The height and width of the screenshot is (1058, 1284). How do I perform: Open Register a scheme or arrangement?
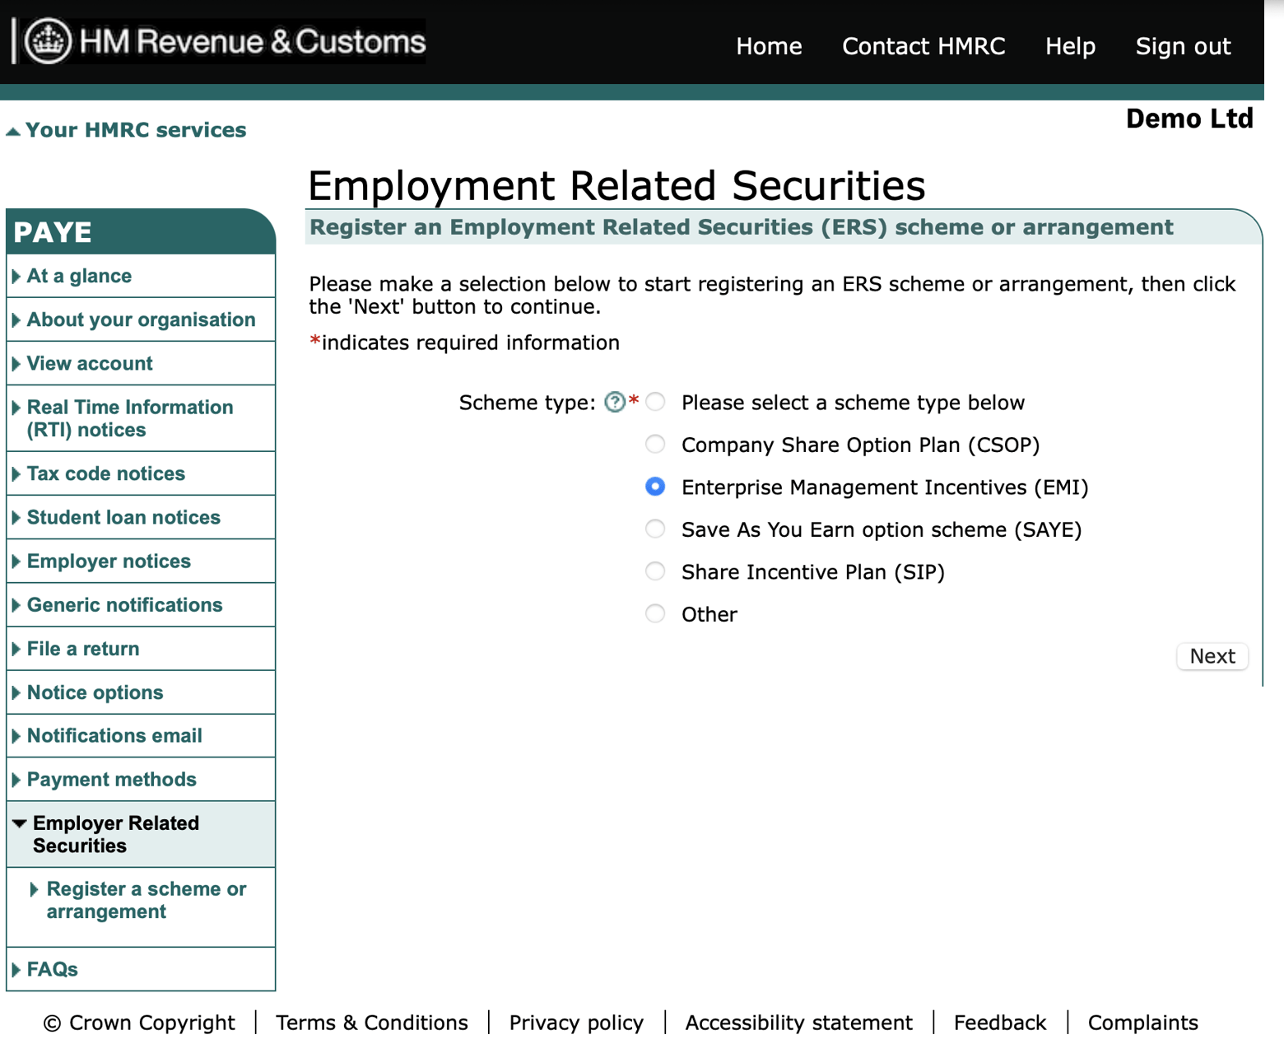click(x=147, y=900)
